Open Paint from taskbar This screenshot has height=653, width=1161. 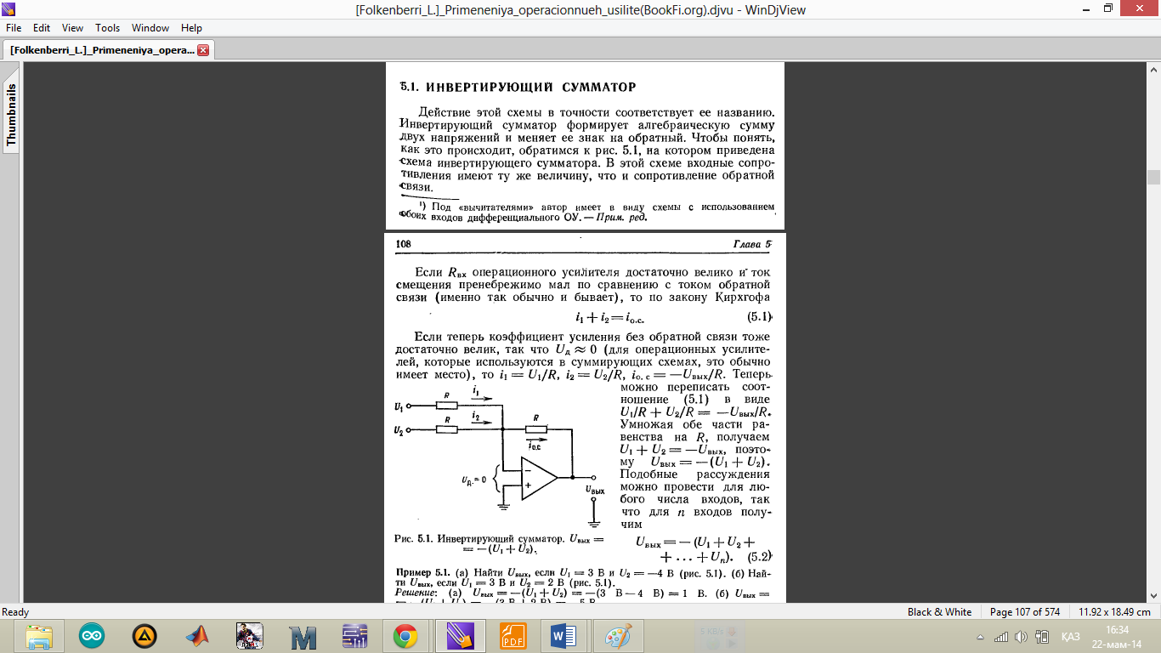click(x=617, y=636)
